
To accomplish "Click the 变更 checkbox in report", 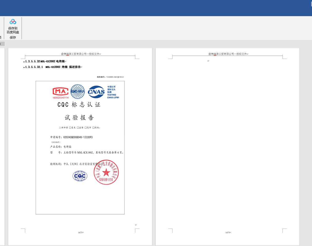I will [x=70, y=128].
